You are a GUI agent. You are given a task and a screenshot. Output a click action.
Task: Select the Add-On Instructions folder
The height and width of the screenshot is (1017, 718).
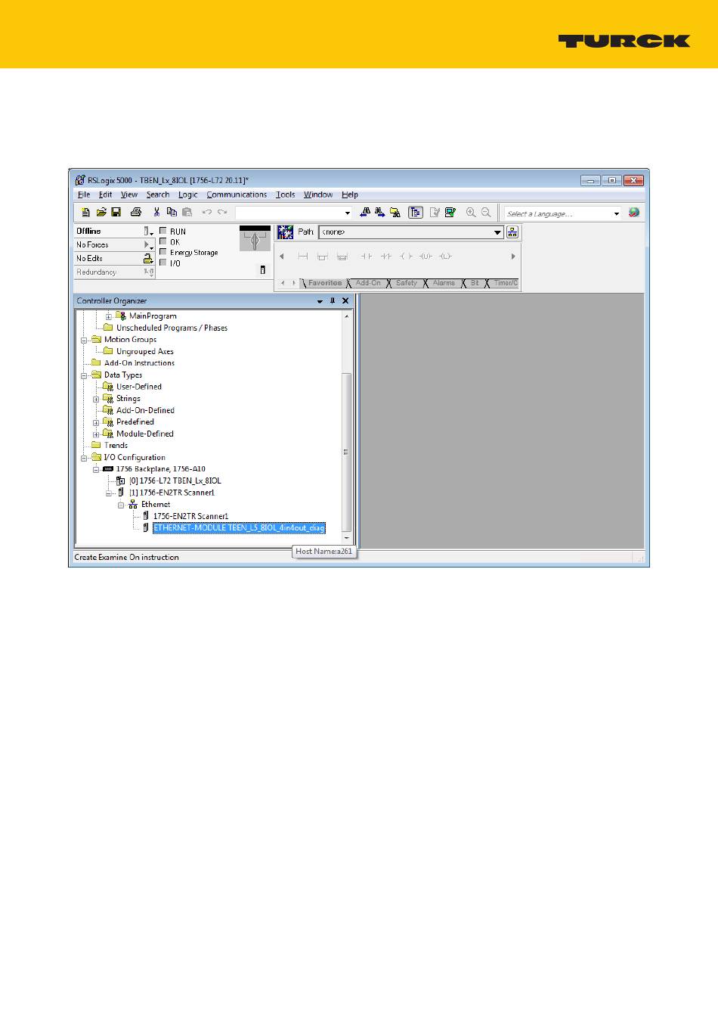click(139, 363)
